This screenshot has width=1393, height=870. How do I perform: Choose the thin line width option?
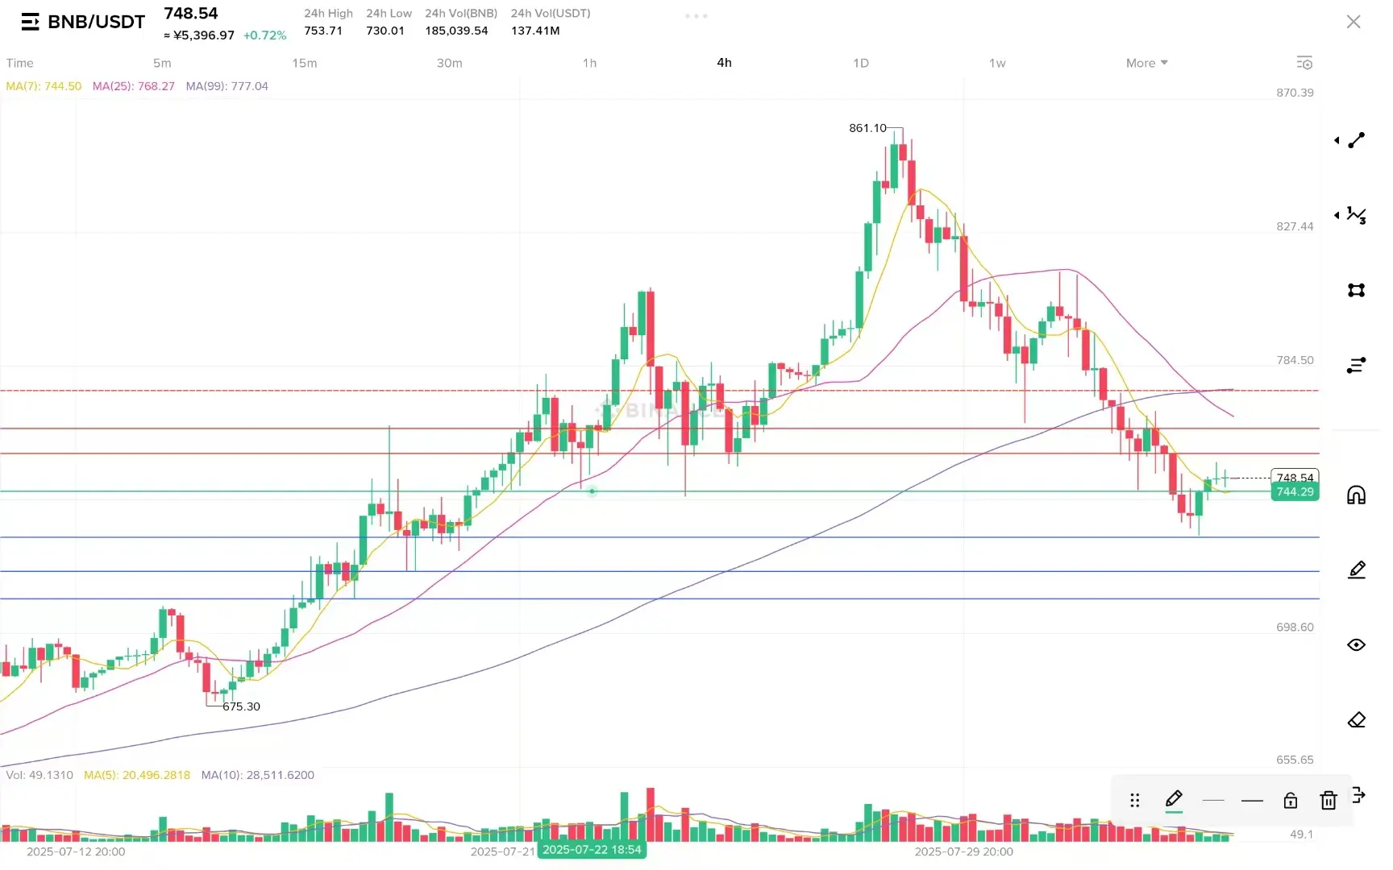pos(1213,800)
